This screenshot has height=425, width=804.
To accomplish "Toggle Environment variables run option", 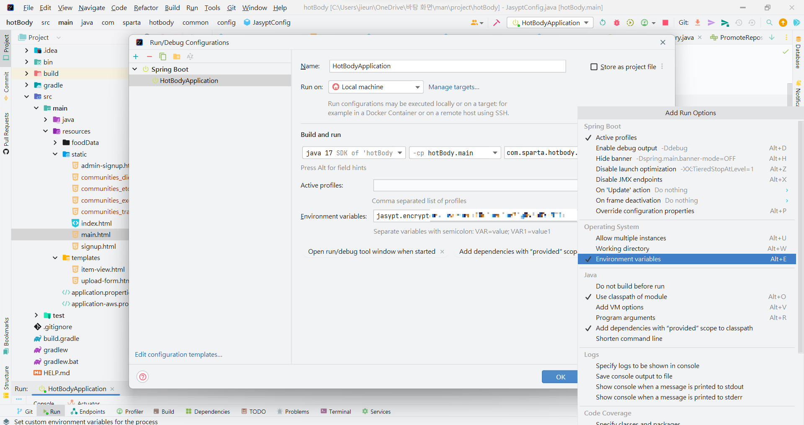I will coord(687,259).
